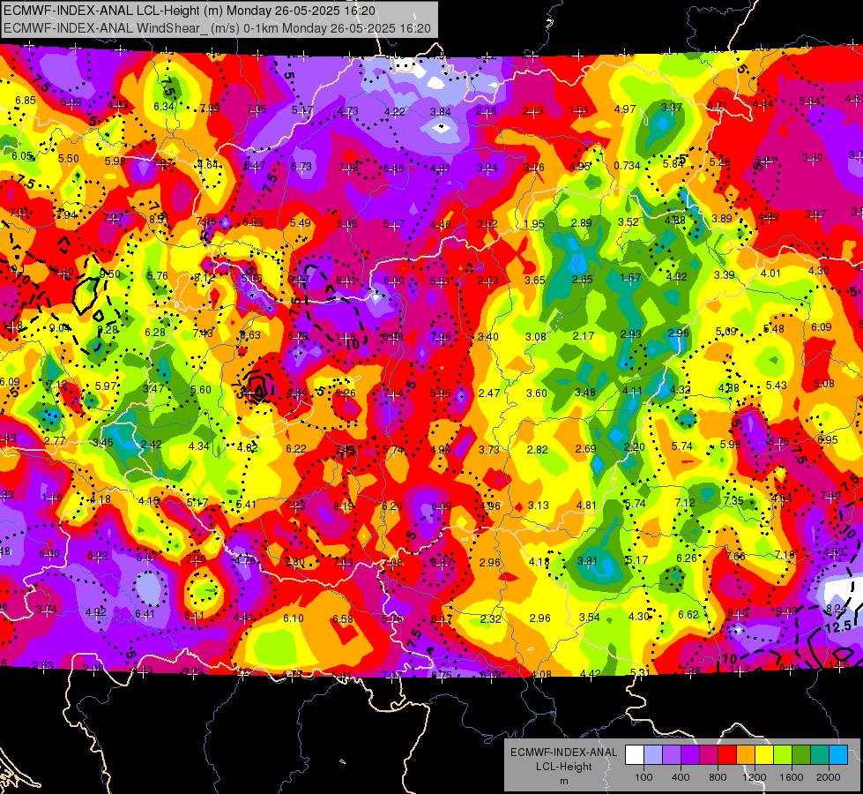Select the grid value 9.03
This screenshot has width=863, height=794.
[787, 610]
